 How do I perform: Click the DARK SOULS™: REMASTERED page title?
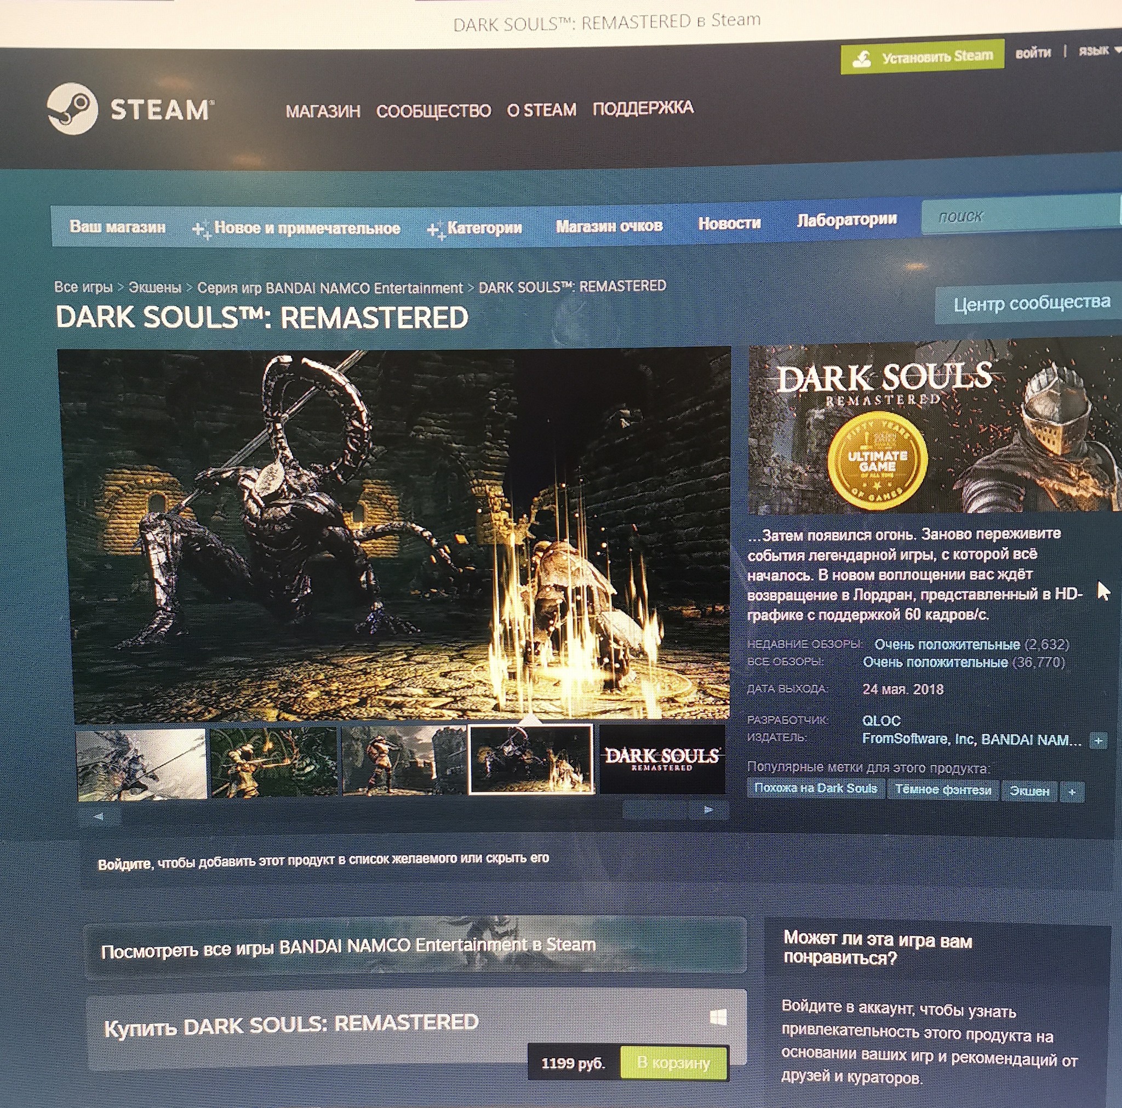coord(262,318)
